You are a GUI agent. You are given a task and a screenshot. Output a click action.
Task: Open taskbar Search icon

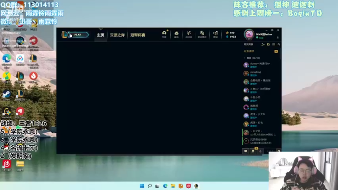(150, 186)
